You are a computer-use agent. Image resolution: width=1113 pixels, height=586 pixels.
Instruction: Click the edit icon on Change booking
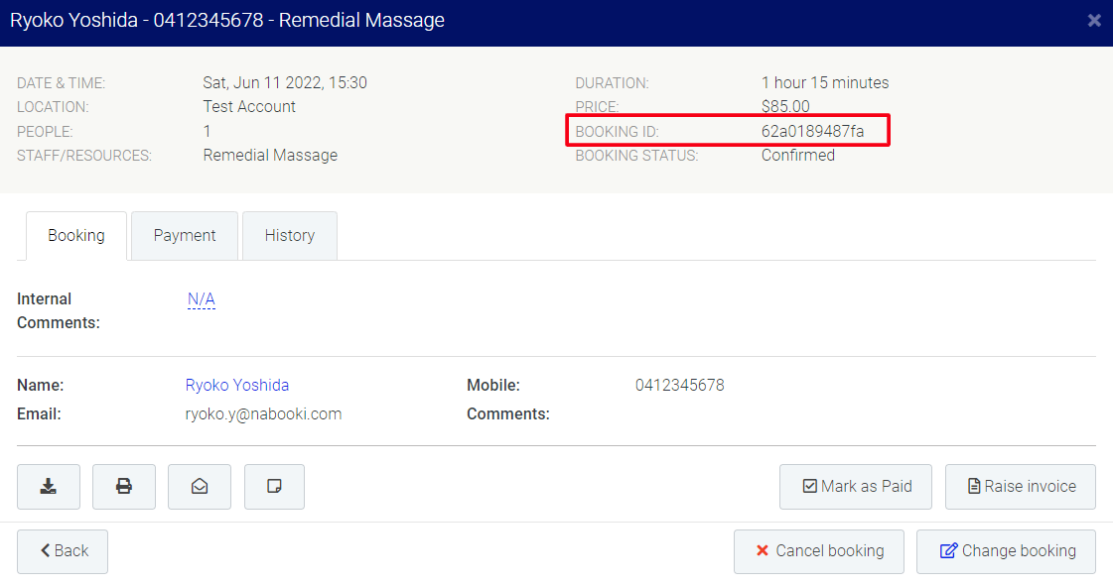click(x=948, y=551)
